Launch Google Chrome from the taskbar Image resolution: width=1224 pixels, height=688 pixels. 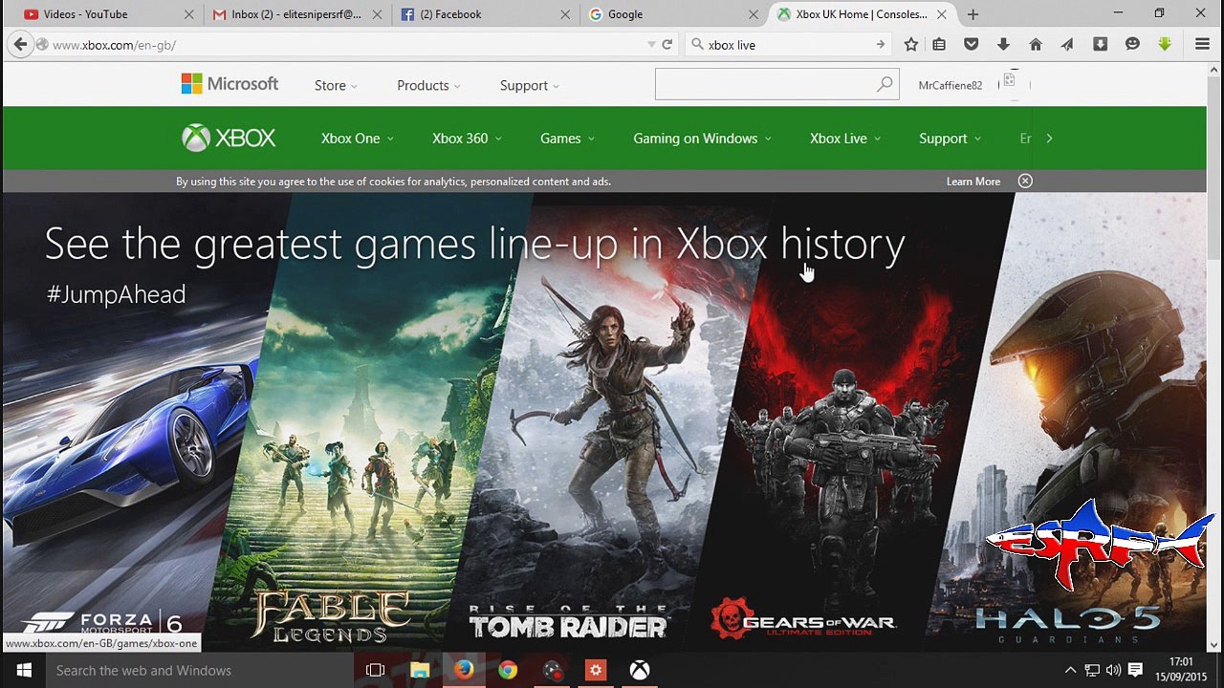[508, 671]
